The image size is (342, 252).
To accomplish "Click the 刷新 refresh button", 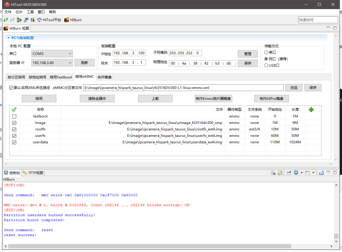I will [x=85, y=63].
